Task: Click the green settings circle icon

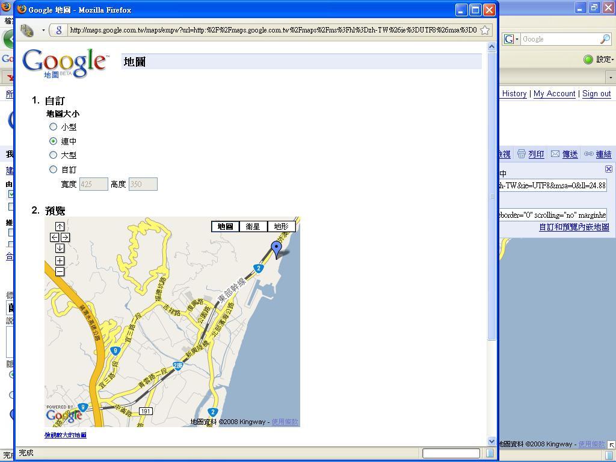Action: [588, 60]
